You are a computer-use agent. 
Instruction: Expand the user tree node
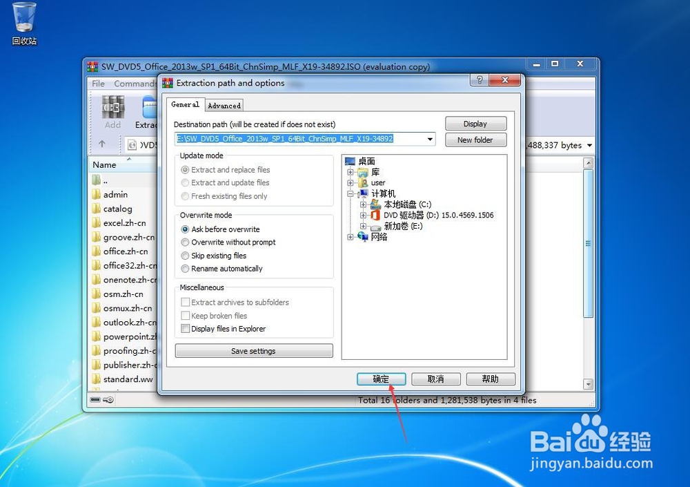pos(351,183)
